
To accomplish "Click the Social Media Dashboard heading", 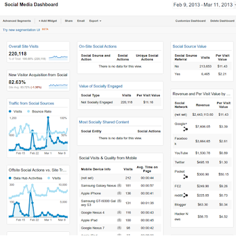I will (31, 5).
